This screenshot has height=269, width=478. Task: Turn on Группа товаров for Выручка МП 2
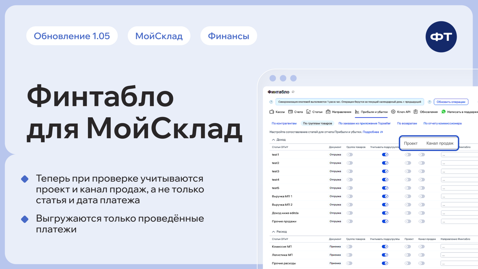350,205
